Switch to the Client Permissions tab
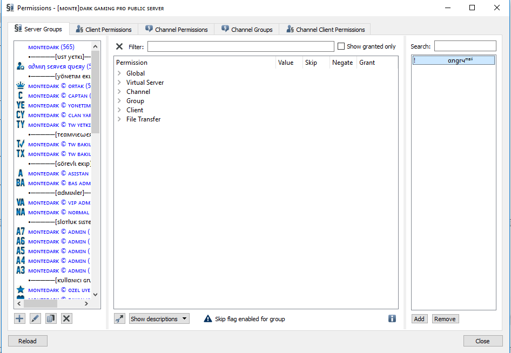511x353 pixels. [104, 30]
